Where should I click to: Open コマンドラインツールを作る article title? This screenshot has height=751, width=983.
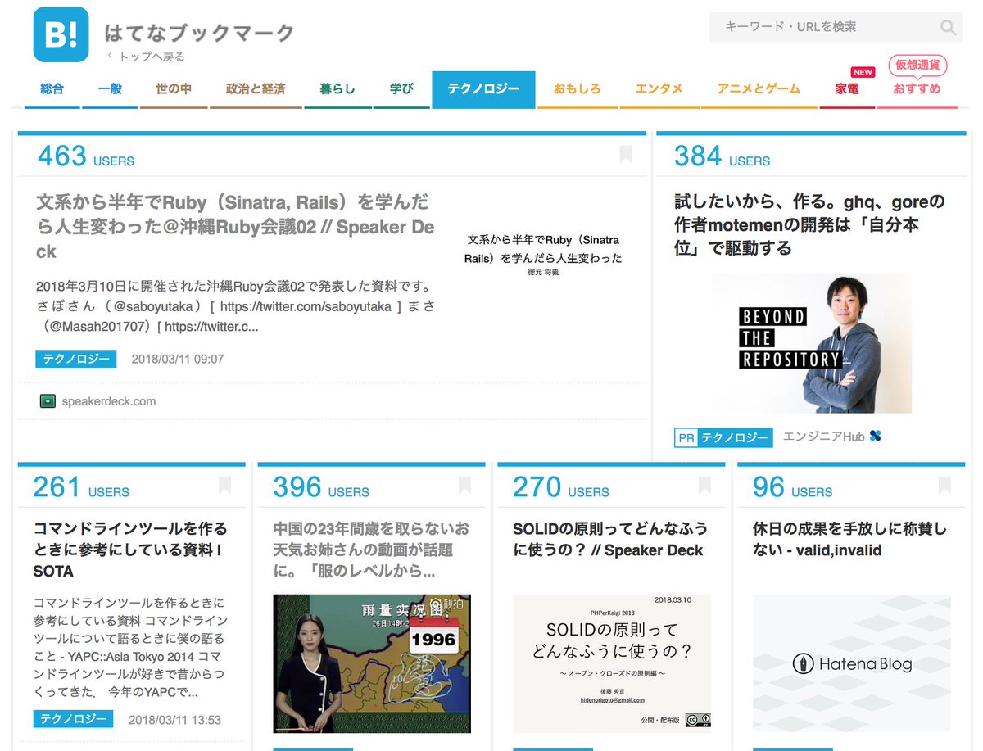pyautogui.click(x=130, y=550)
